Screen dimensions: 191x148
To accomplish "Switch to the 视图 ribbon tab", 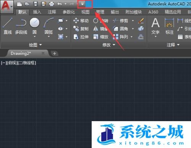I will click(86, 12).
